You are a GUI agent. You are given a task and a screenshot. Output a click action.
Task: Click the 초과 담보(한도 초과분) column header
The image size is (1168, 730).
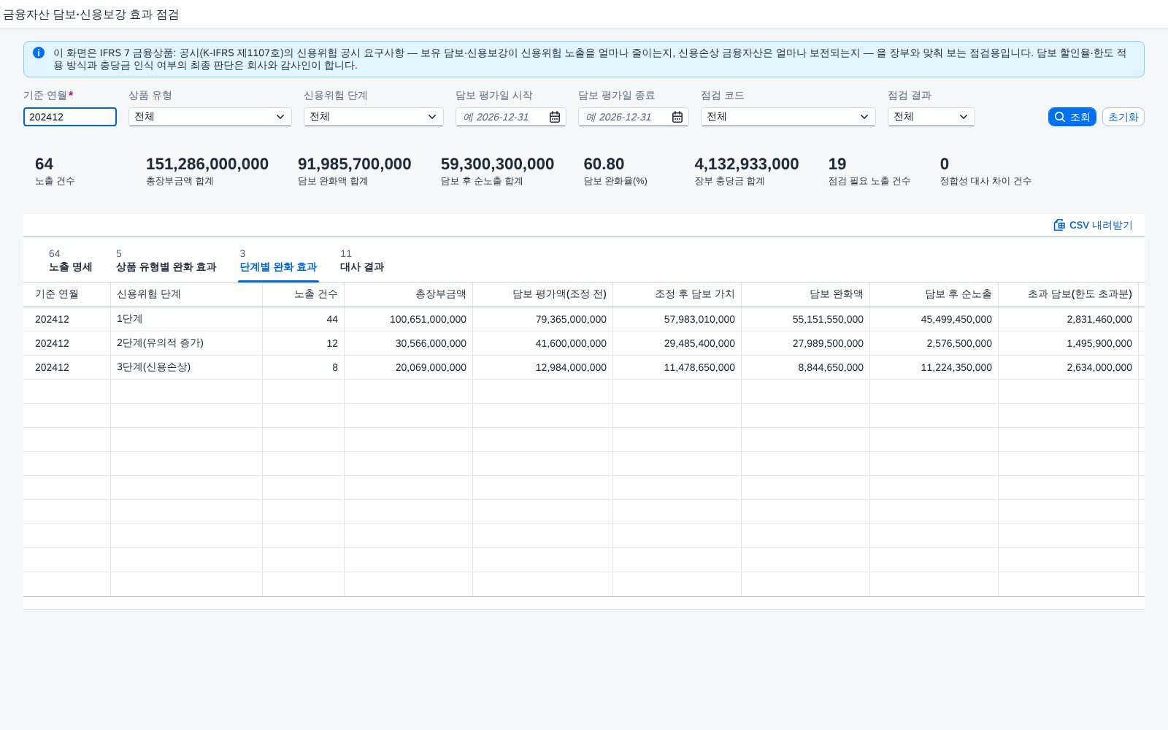click(1068, 294)
